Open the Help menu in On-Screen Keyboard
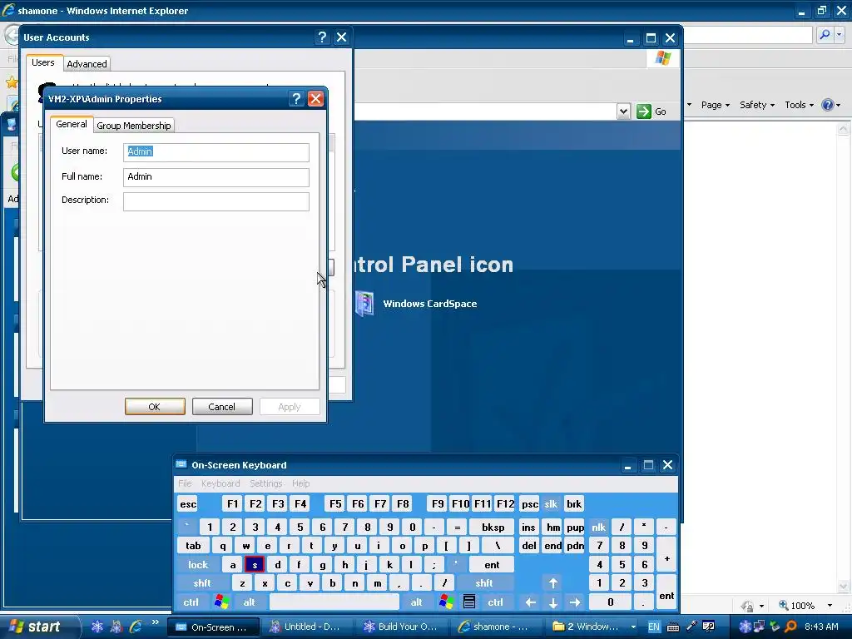Viewport: 852px width, 639px height. [300, 483]
